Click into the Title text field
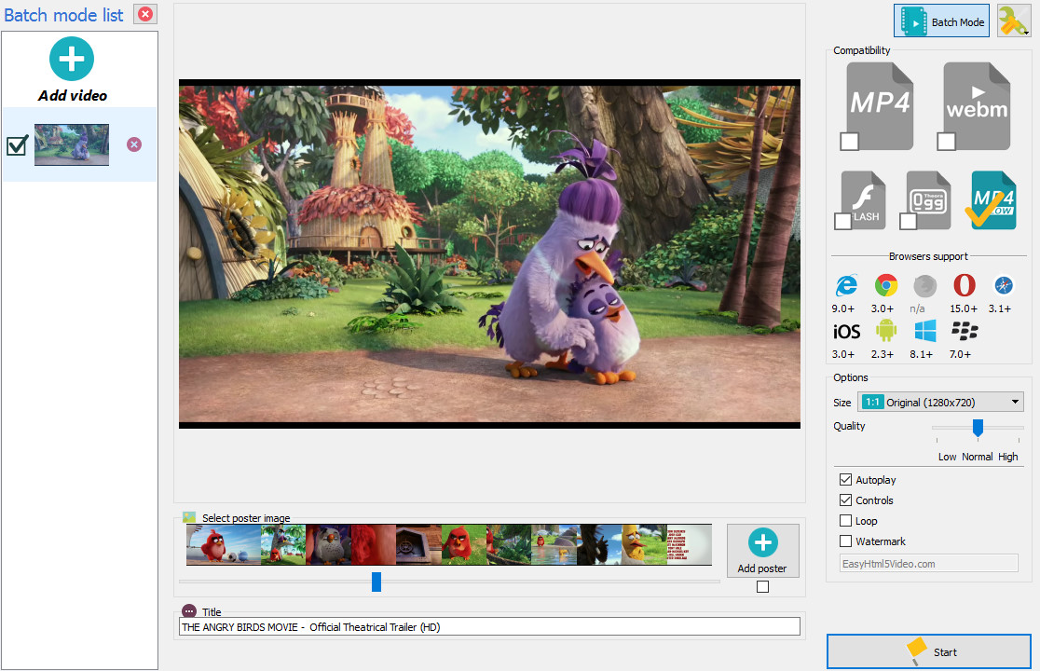 click(x=489, y=627)
